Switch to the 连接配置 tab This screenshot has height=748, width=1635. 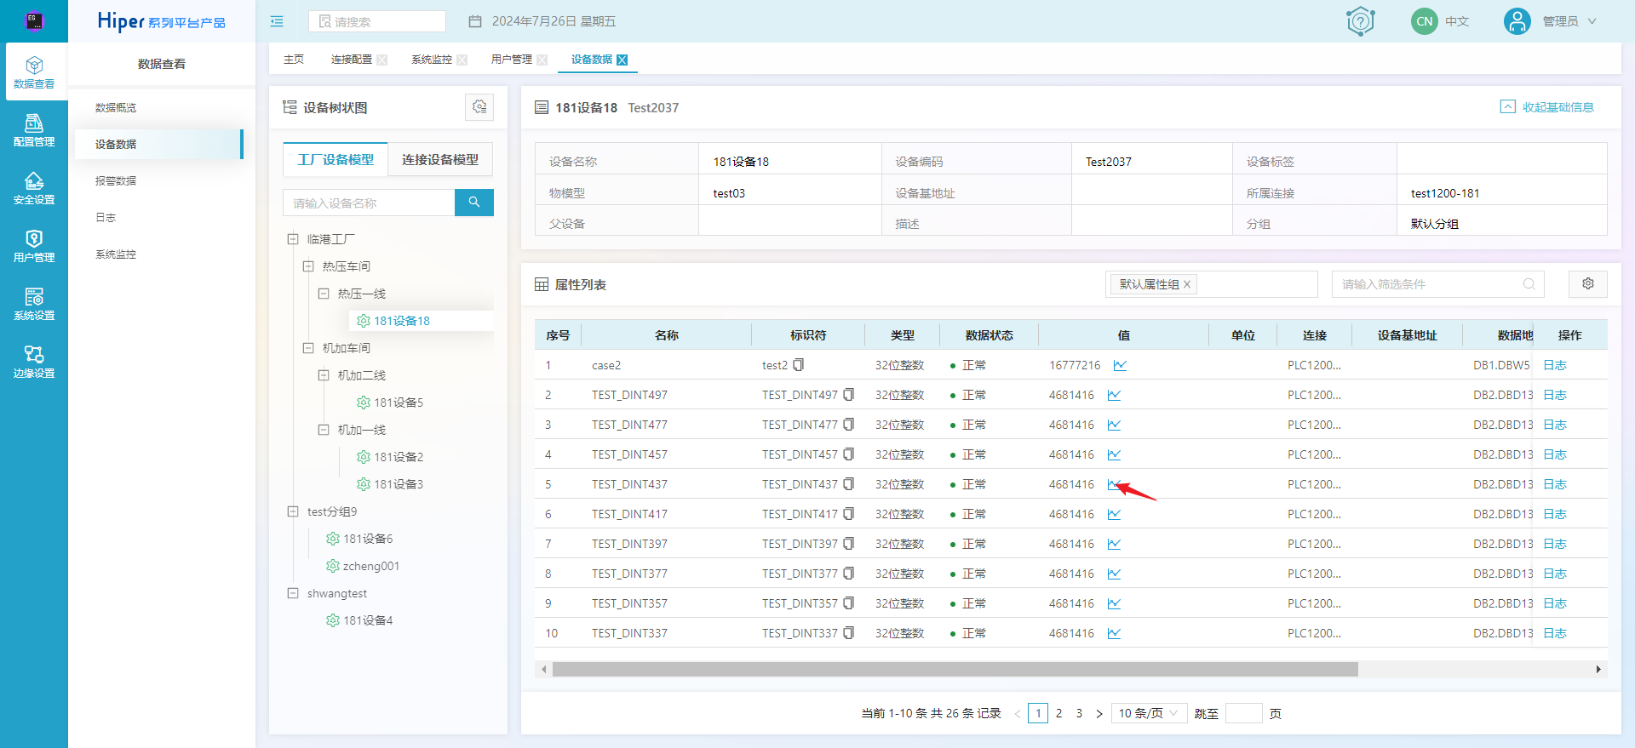click(x=352, y=60)
